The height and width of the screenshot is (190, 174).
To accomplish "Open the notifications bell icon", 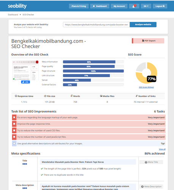I will click(x=134, y=6).
